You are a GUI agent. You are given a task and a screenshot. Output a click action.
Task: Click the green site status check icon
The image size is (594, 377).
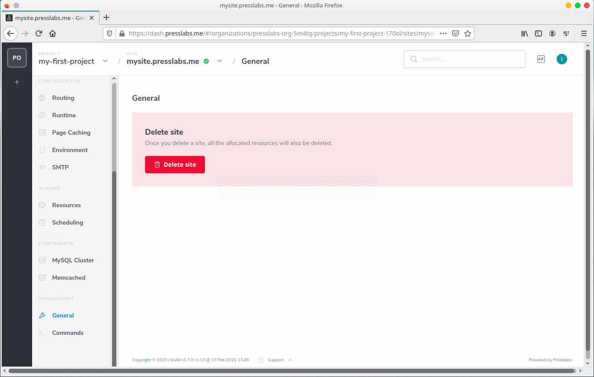pyautogui.click(x=206, y=61)
